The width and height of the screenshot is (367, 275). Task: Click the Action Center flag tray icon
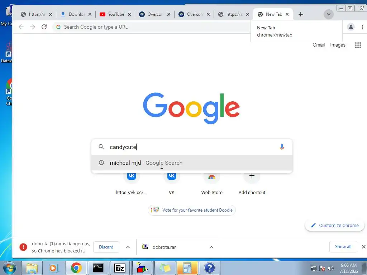coord(322,268)
